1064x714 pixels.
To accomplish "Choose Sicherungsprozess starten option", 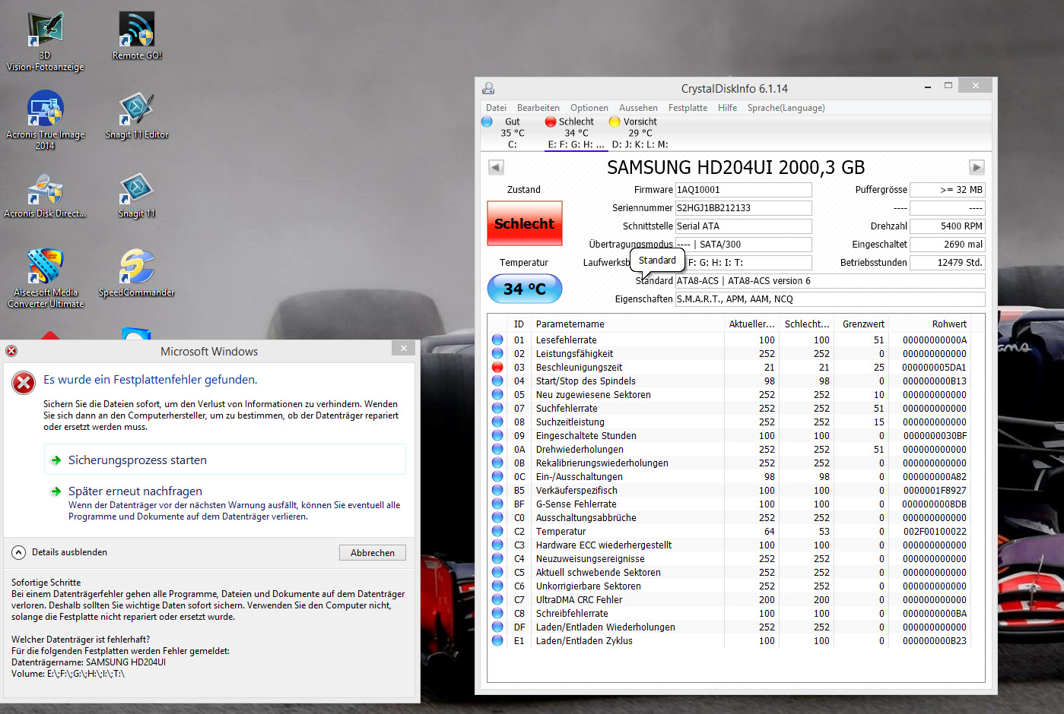I will point(225,460).
